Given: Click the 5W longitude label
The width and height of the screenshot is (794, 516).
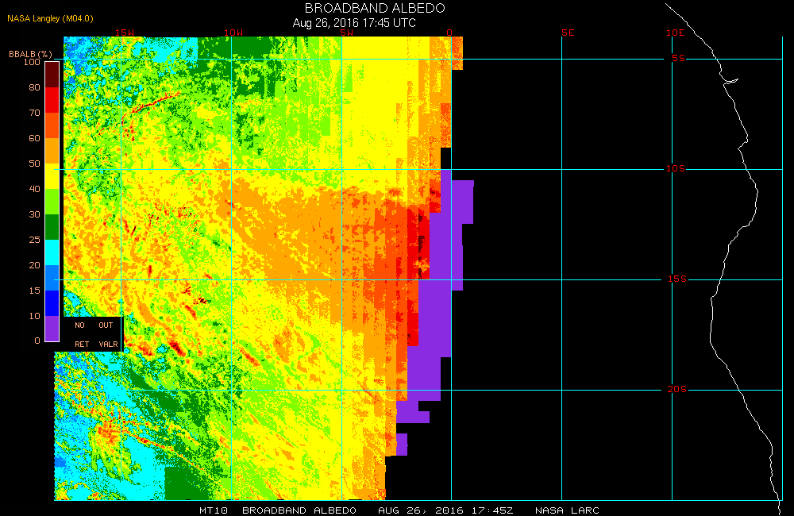Looking at the screenshot, I should (347, 33).
